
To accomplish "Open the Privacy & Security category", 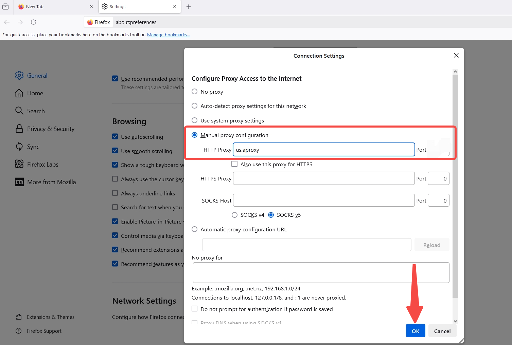I will [x=45, y=129].
